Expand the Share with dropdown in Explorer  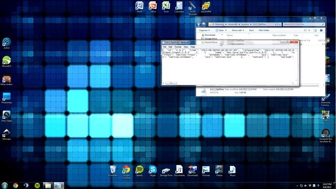238,30
